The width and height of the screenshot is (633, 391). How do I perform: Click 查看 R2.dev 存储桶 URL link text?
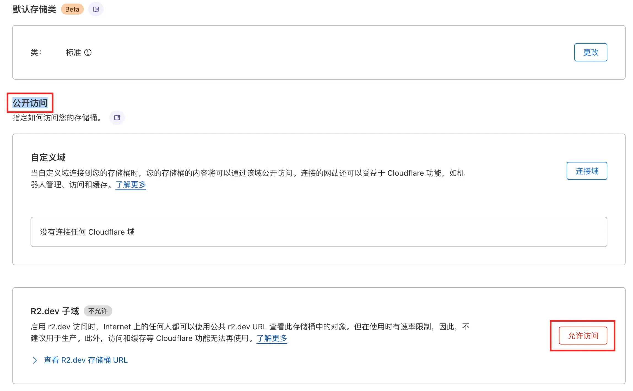pyautogui.click(x=86, y=360)
